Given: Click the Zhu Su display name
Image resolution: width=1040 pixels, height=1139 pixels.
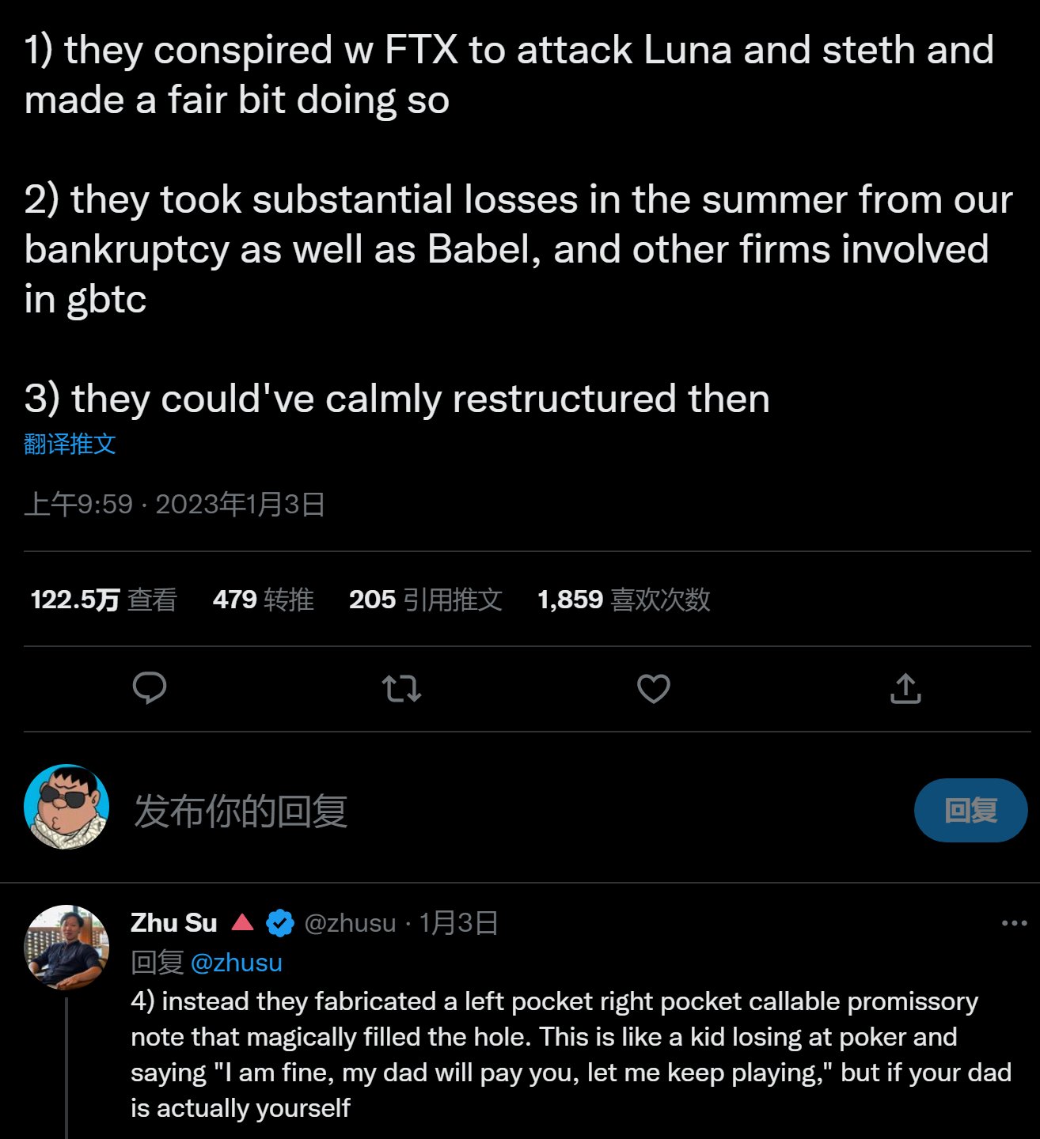Looking at the screenshot, I should [x=174, y=923].
